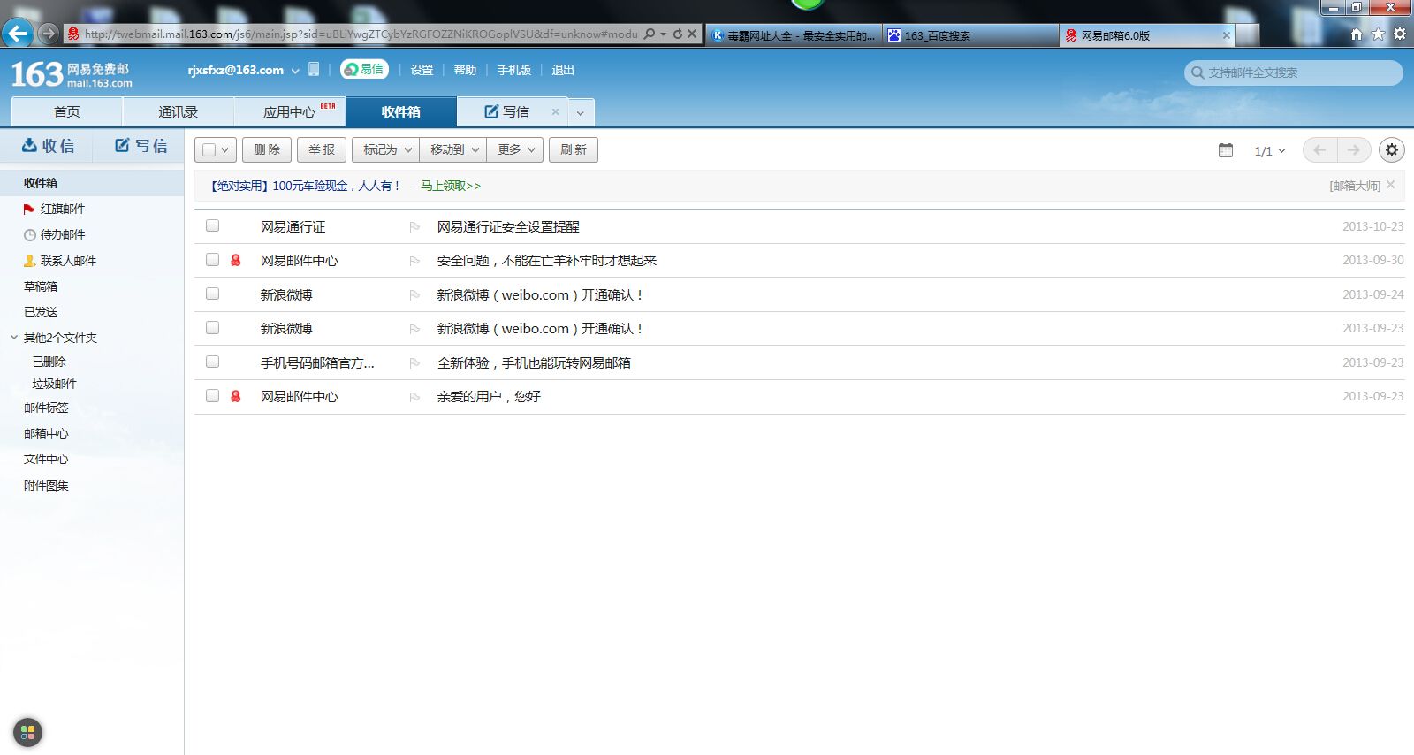Check the 手机号码邮箱官方 email checkbox
This screenshot has height=755, width=1414.
212,362
